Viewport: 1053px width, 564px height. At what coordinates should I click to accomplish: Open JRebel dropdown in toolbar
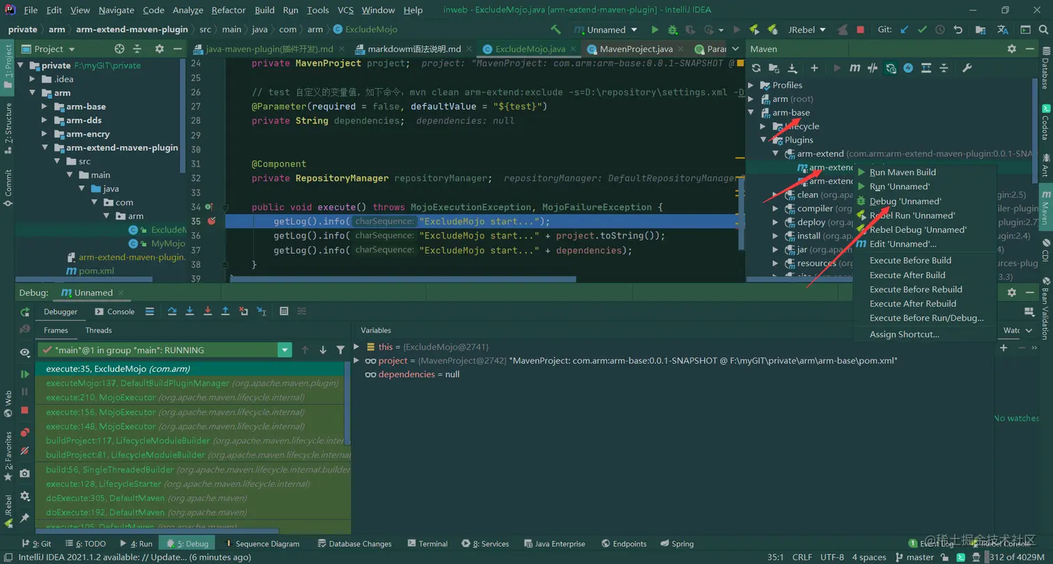coord(806,30)
